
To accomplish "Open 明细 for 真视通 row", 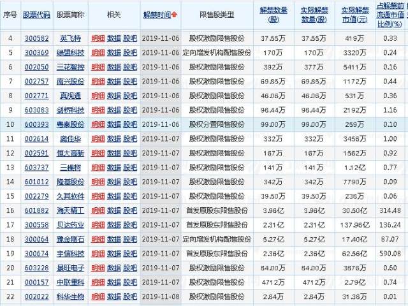I will point(98,96).
